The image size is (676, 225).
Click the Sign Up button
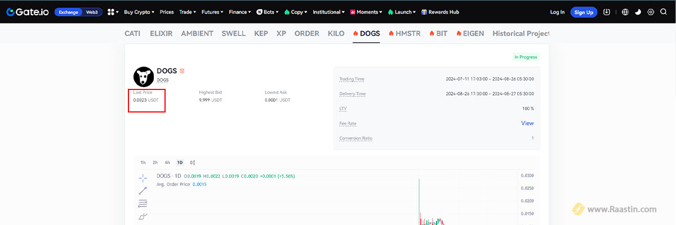[583, 12]
